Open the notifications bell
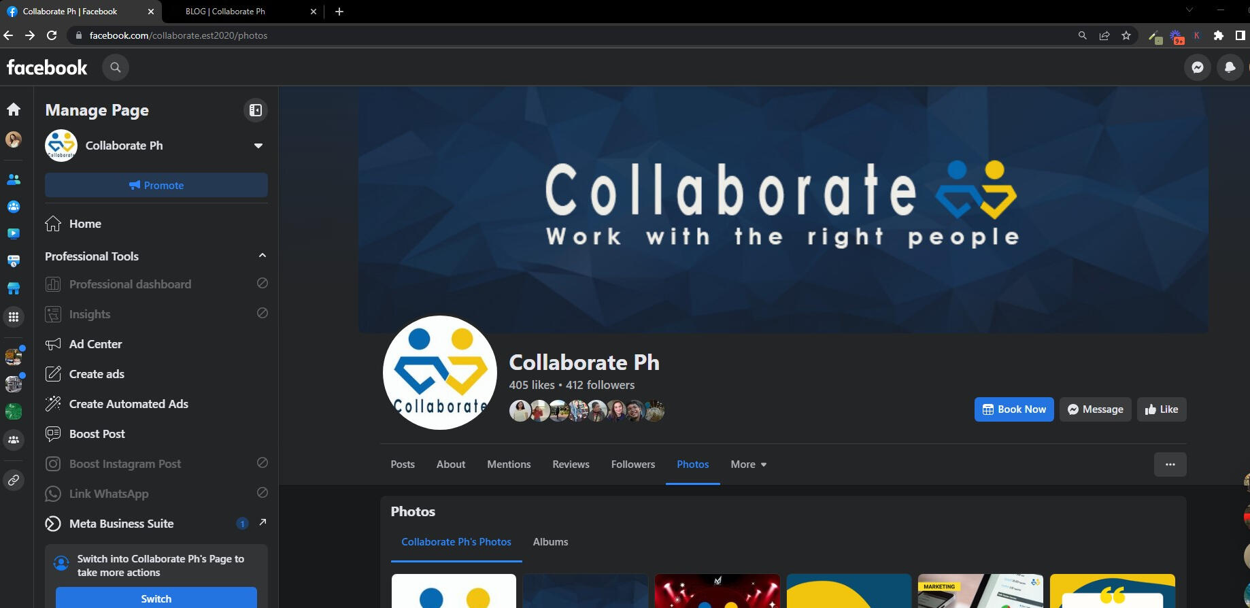The width and height of the screenshot is (1250, 608). click(x=1230, y=67)
